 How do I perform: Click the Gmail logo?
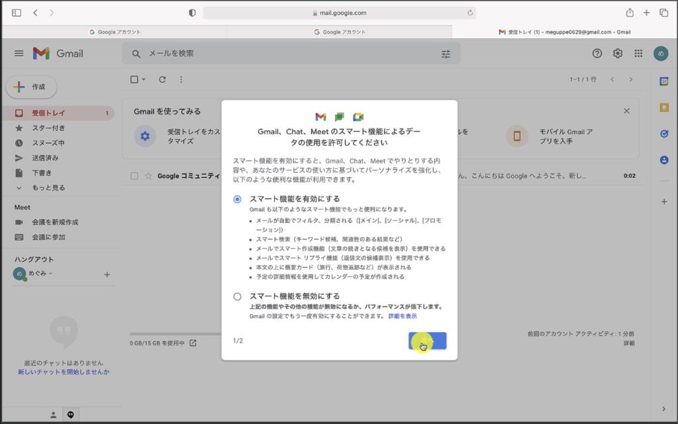tap(58, 54)
